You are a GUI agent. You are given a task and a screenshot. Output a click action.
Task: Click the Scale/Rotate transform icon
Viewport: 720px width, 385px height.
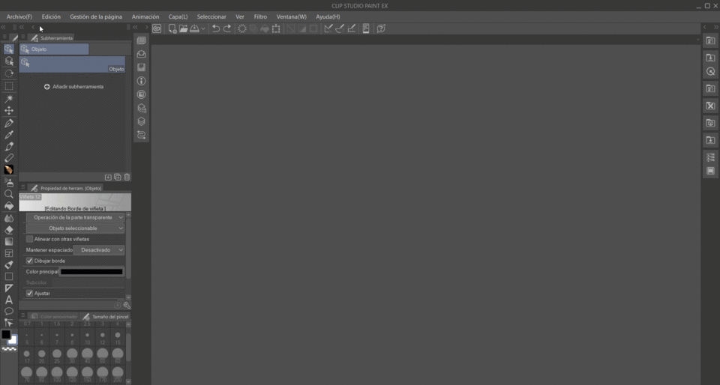click(x=276, y=28)
